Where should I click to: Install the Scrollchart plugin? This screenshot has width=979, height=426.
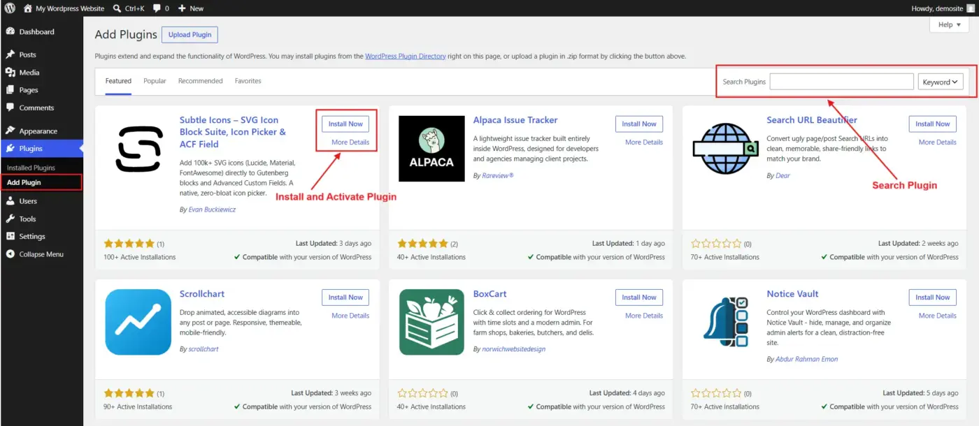point(345,297)
